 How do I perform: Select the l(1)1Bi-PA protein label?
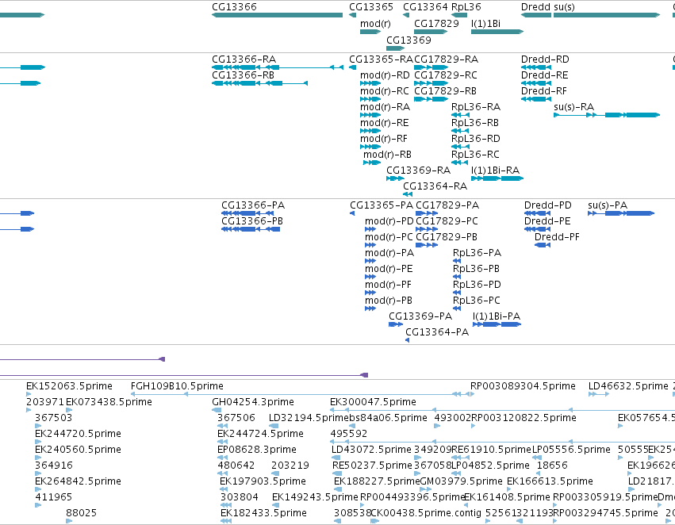(497, 316)
